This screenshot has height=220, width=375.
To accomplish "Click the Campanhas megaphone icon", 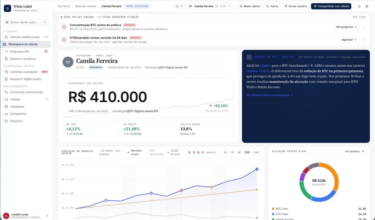I will click(6, 114).
